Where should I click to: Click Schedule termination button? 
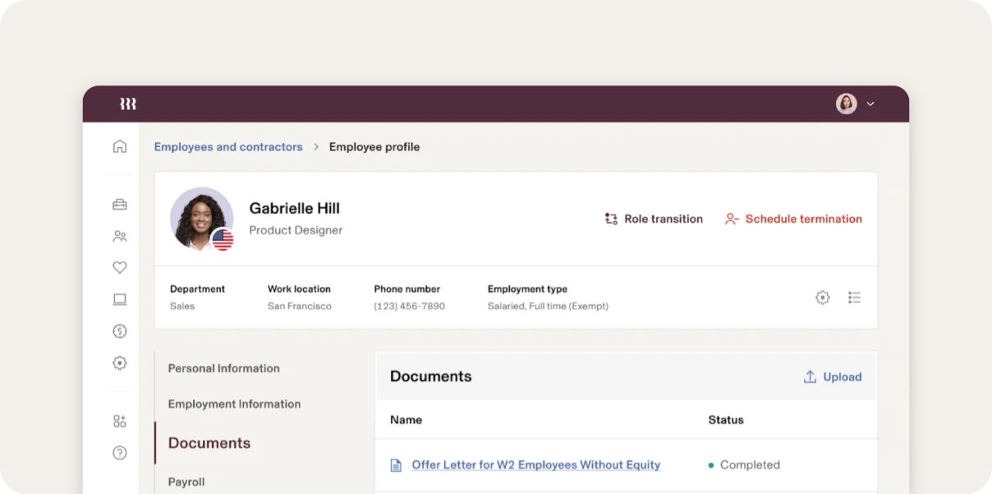click(793, 219)
